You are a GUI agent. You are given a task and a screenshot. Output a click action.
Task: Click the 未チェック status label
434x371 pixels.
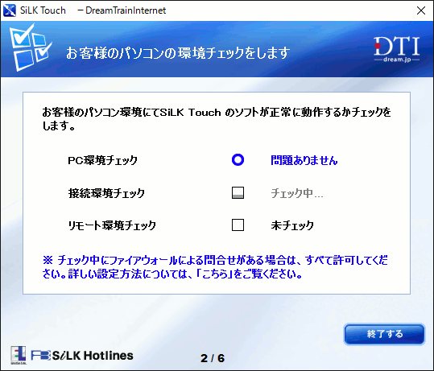pyautogui.click(x=292, y=225)
